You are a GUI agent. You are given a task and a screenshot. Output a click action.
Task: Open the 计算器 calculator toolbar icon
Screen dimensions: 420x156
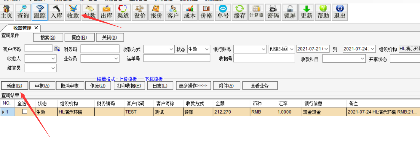[x=256, y=12]
